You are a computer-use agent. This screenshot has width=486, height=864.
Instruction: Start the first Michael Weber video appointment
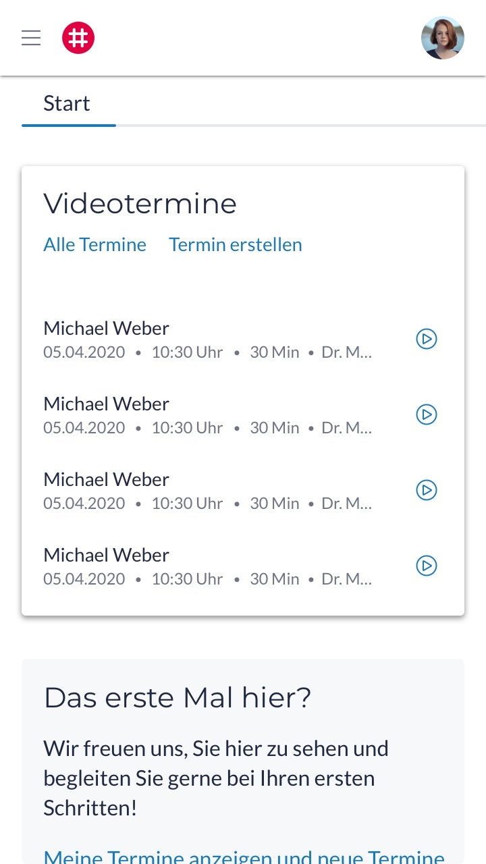tap(427, 339)
